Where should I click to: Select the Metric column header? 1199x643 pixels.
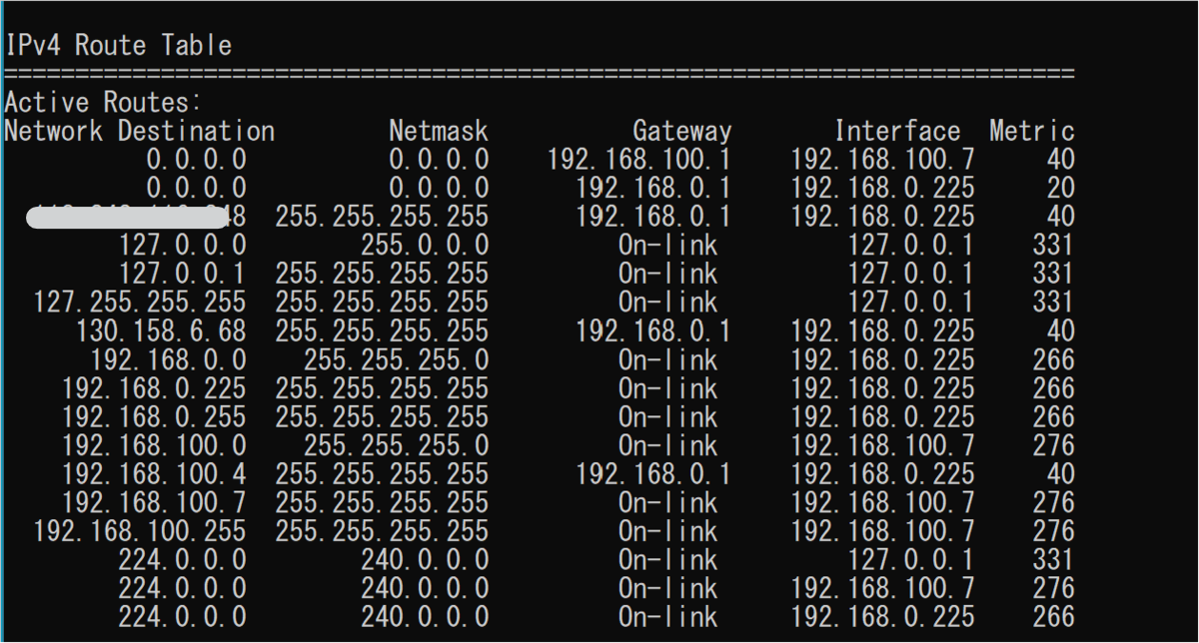click(x=1032, y=131)
